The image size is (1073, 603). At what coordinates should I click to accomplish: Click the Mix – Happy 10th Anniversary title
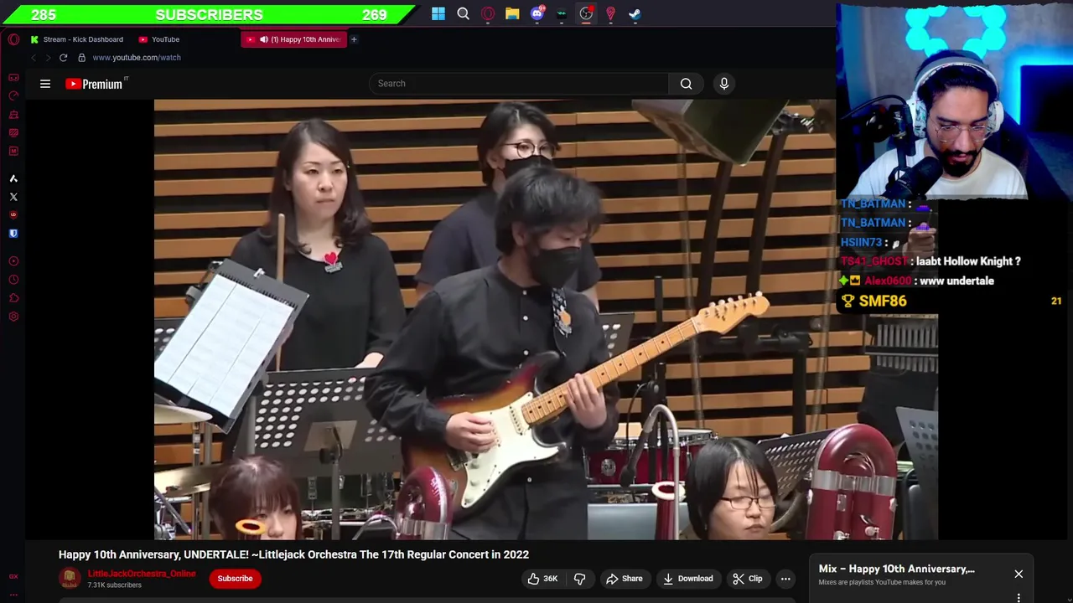(x=896, y=569)
